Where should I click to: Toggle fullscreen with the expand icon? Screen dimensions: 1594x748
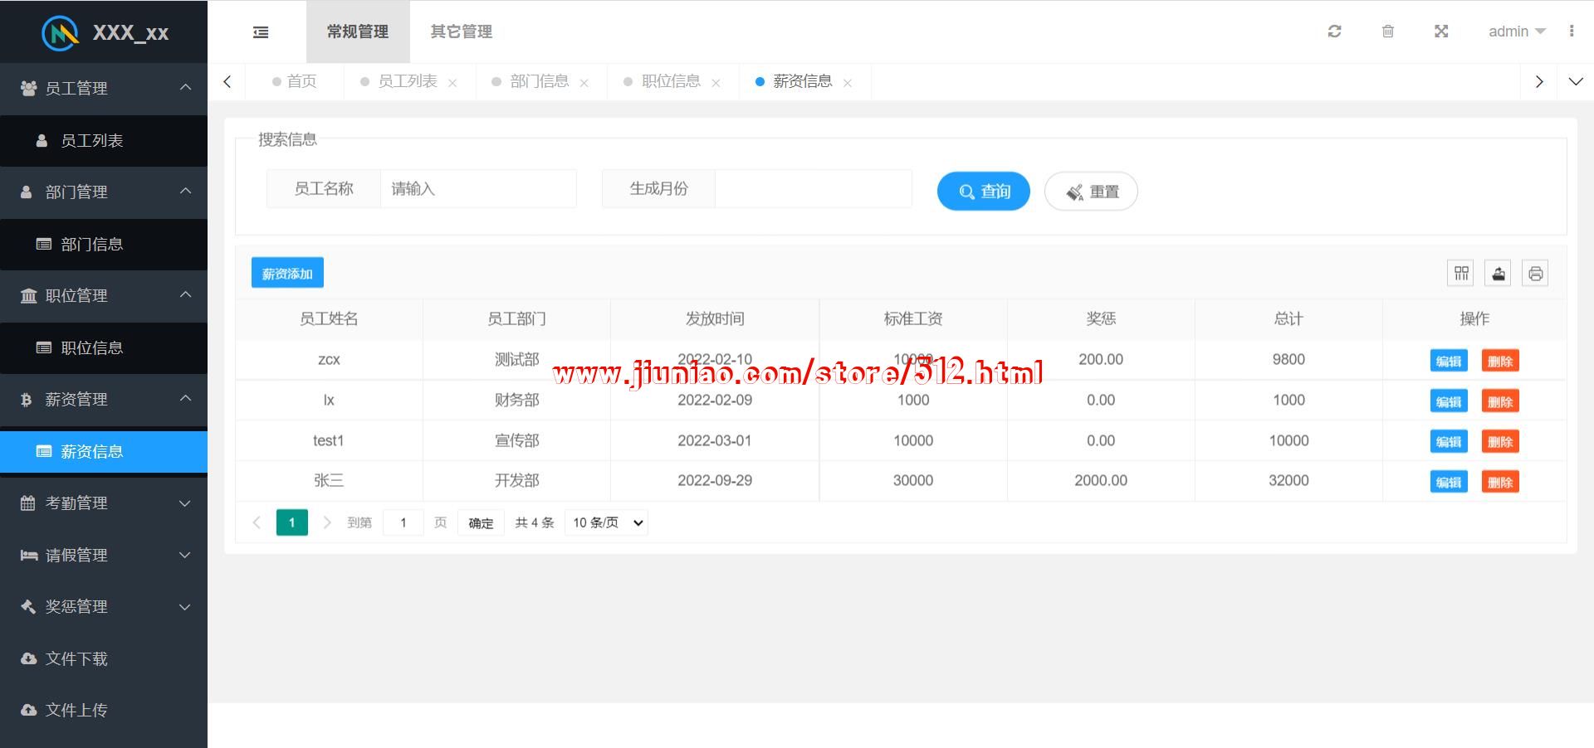(x=1441, y=32)
